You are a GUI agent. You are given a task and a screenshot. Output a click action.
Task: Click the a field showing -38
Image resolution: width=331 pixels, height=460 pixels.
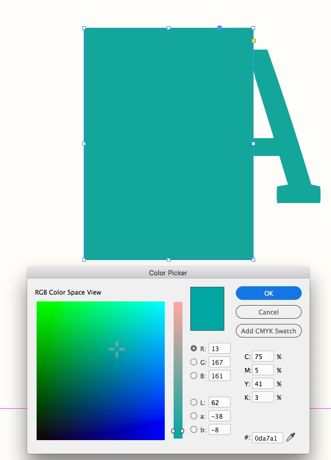[x=219, y=416]
